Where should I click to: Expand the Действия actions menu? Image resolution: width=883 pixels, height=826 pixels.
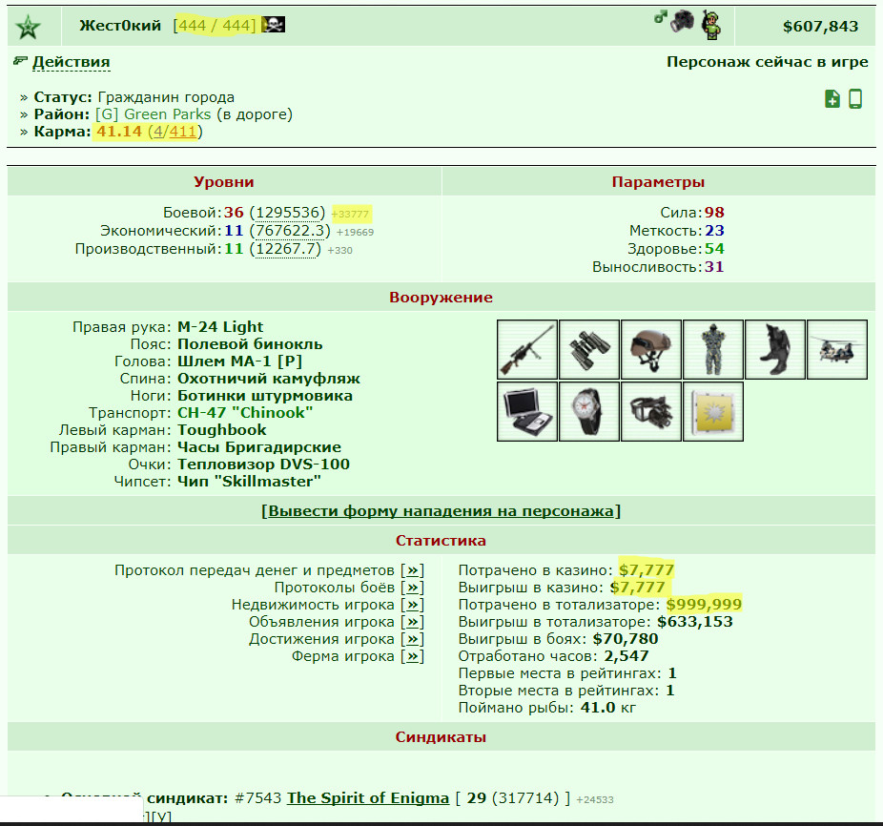(x=71, y=62)
